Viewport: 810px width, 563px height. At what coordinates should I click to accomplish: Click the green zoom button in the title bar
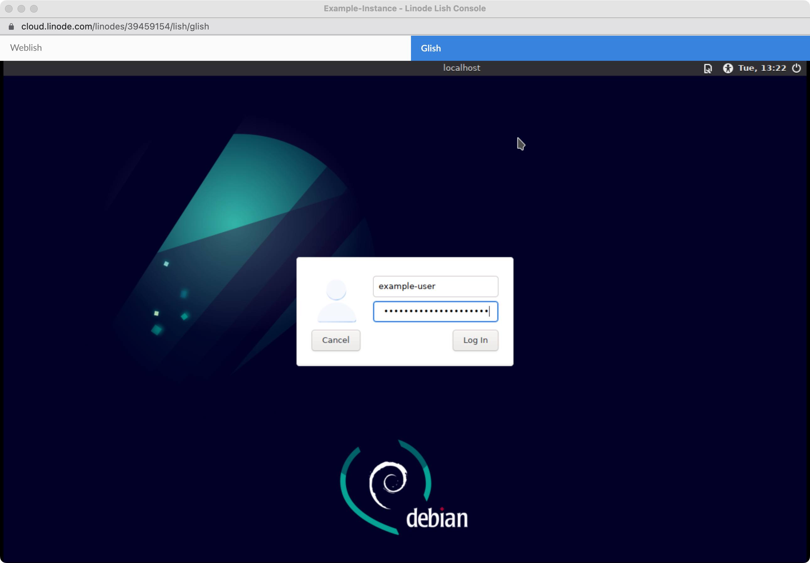[x=34, y=8]
